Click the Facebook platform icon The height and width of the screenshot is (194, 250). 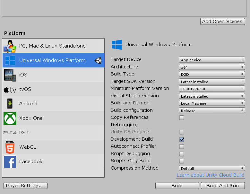[x=10, y=162]
